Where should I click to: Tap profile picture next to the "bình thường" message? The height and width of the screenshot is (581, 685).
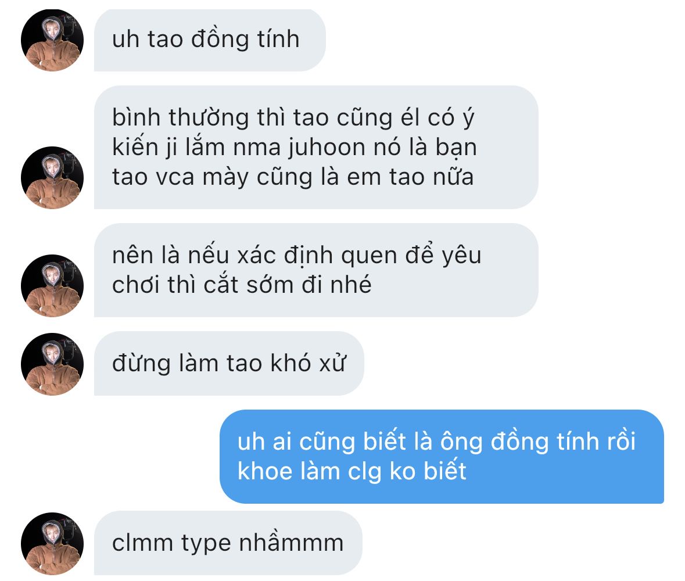[x=52, y=177]
